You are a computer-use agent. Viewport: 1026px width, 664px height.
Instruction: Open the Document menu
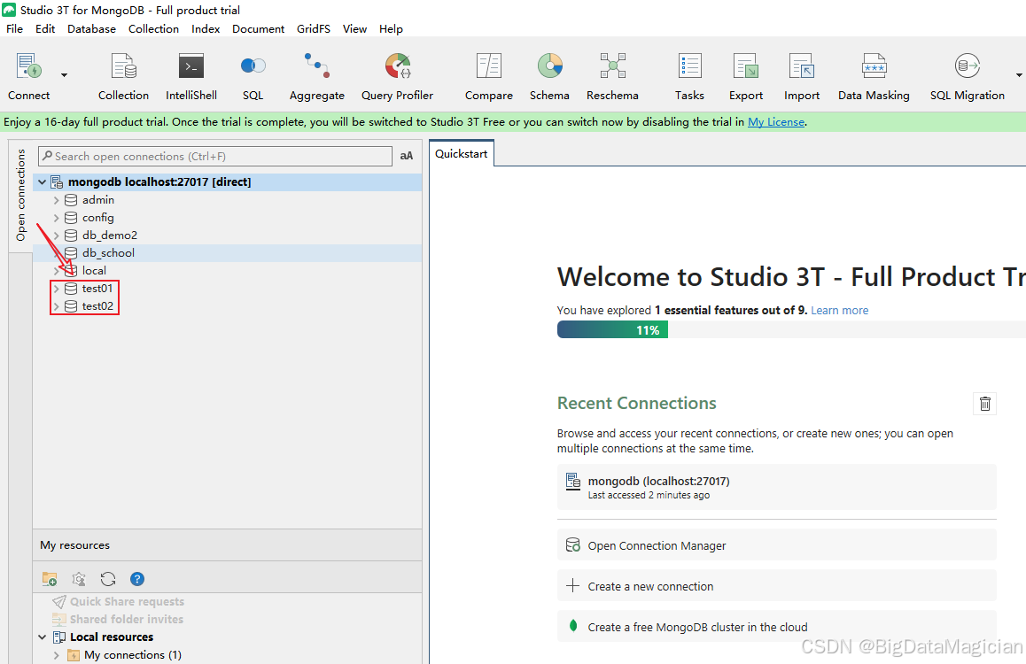coord(259,28)
